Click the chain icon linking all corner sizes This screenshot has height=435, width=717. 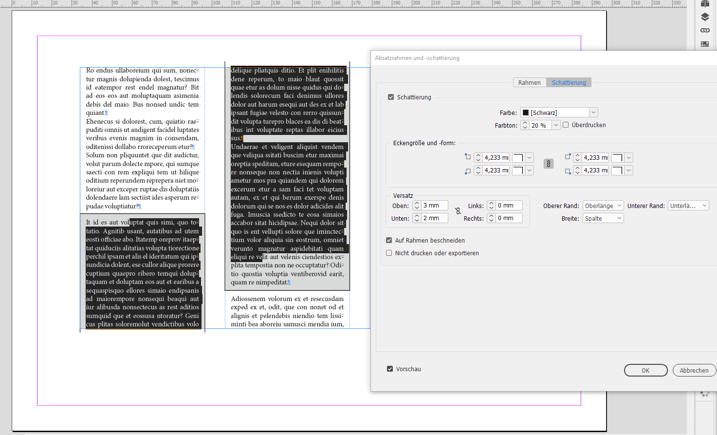[548, 164]
